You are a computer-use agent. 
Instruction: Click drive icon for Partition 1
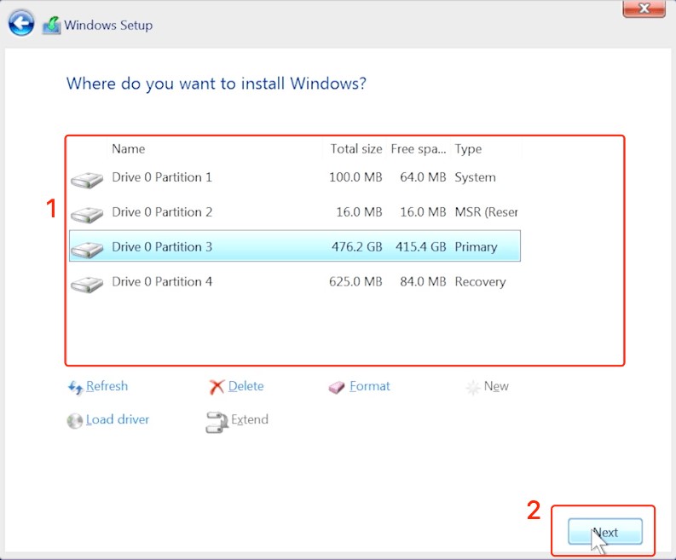[x=87, y=180]
